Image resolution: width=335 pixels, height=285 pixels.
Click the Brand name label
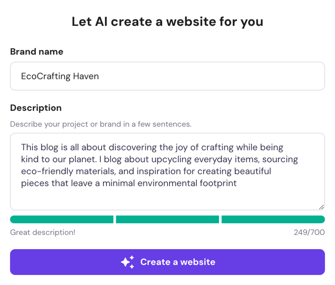pos(36,52)
